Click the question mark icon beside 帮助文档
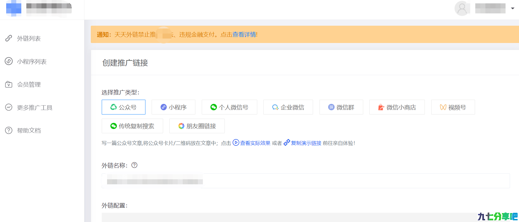Image resolution: width=519 pixels, height=222 pixels. tap(9, 130)
